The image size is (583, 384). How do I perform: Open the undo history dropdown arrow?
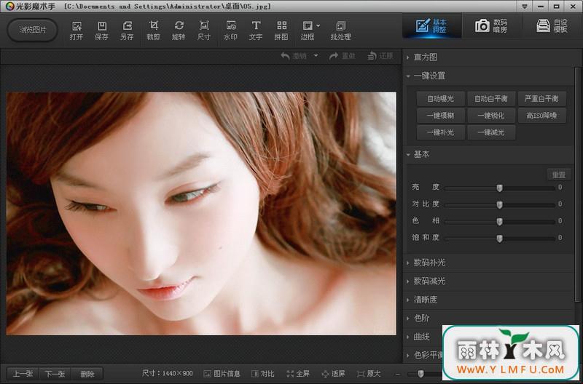coord(316,56)
